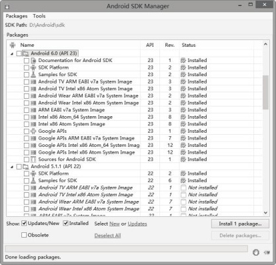This screenshot has width=276, height=265.
Task: Select the Android Wear Intel x86 Atom System Image row, API 23
Action: coord(135,103)
